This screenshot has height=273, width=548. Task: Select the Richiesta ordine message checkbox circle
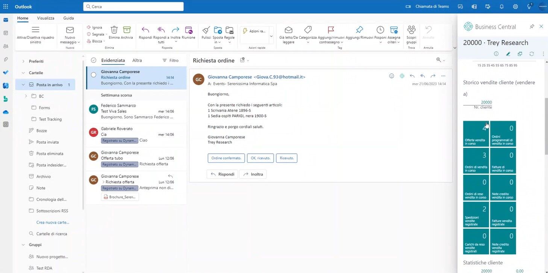click(94, 75)
